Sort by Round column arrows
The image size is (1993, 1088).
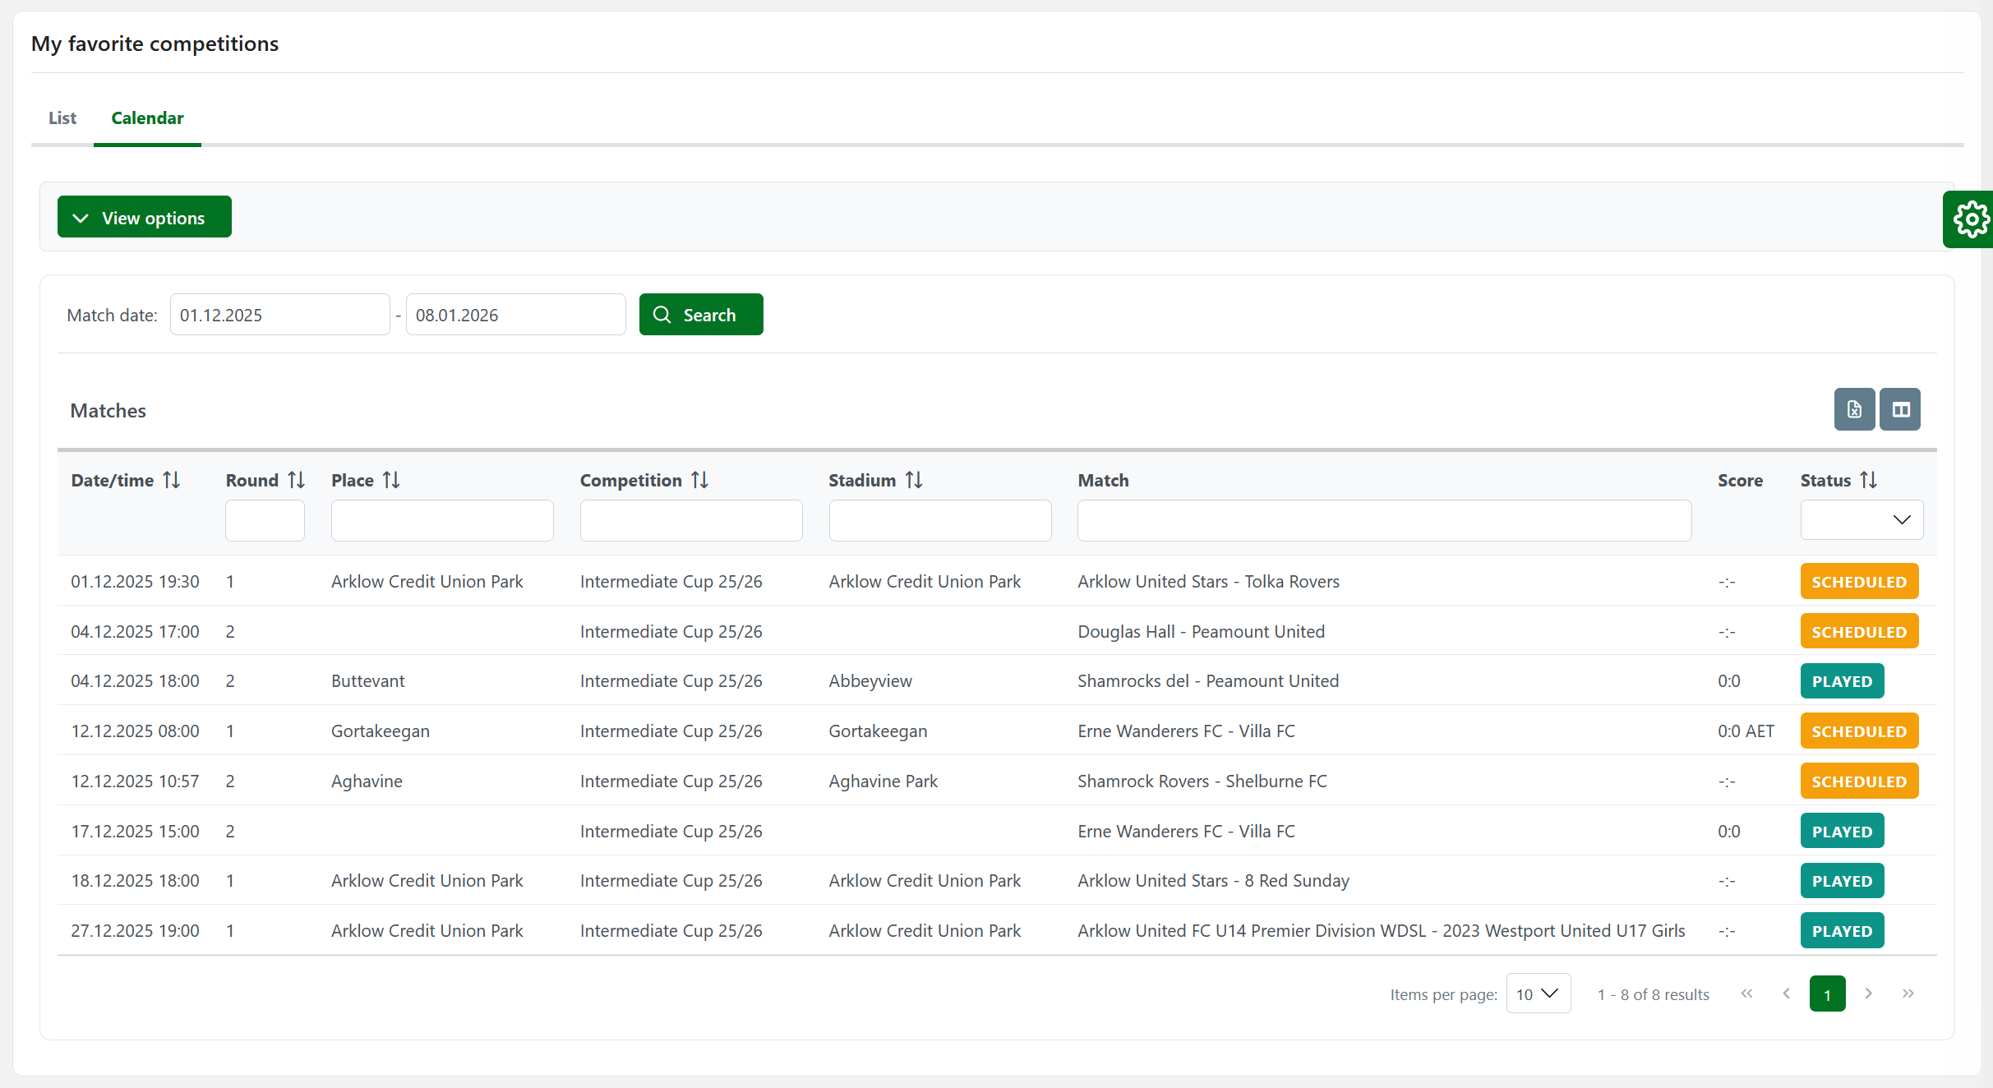tap(297, 480)
